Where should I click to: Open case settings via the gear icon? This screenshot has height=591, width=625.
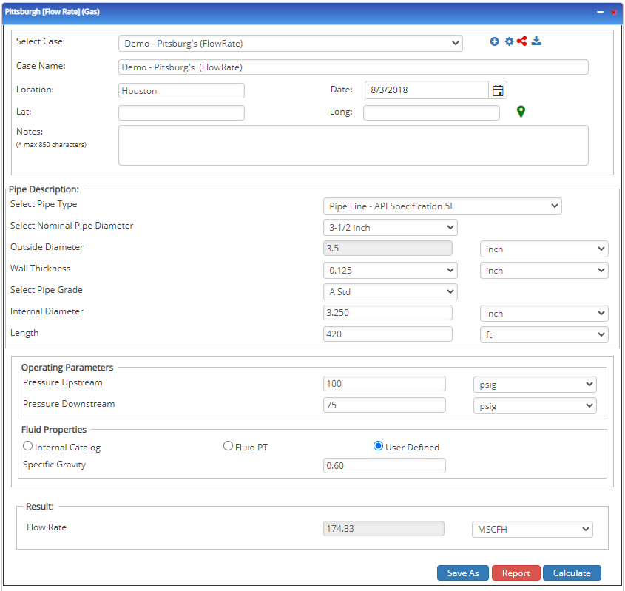coord(508,41)
